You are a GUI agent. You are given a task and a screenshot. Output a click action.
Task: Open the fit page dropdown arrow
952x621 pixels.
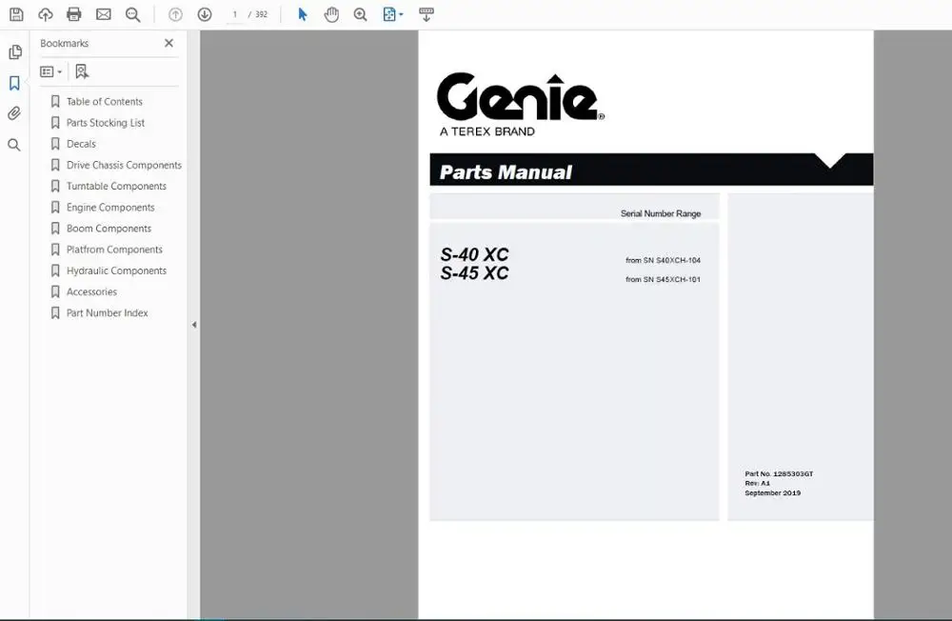pos(401,14)
